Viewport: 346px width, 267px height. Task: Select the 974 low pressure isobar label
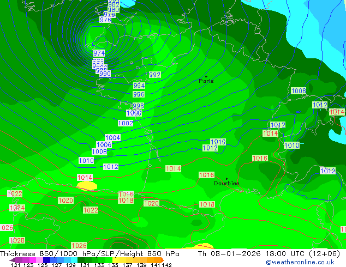click(99, 53)
